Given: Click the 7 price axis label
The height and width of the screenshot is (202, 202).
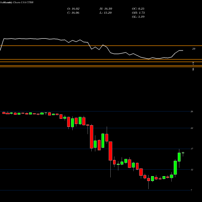Looking at the screenshot, I should point(191,190).
